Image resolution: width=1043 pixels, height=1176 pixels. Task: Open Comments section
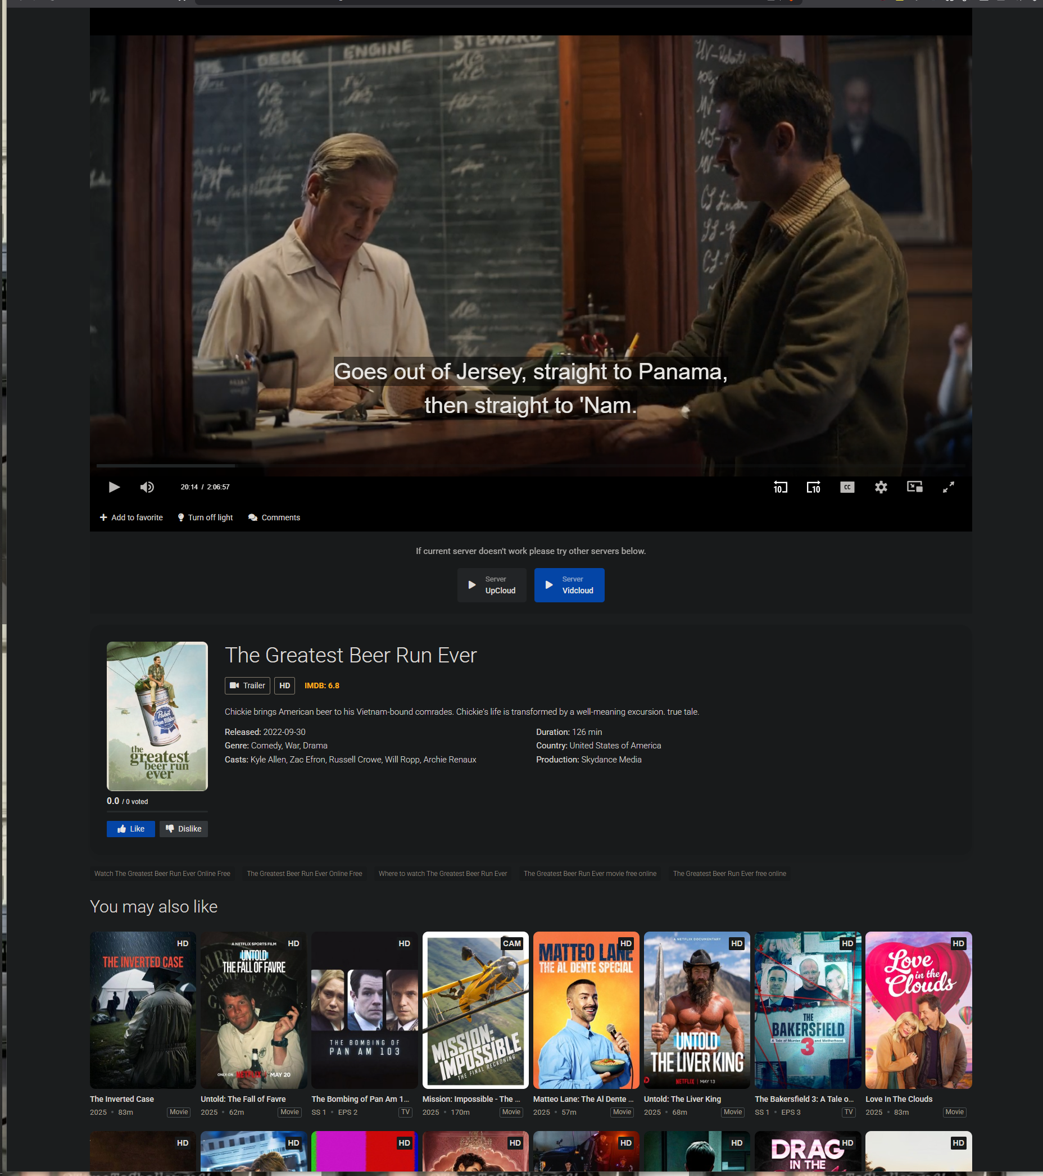tap(274, 517)
